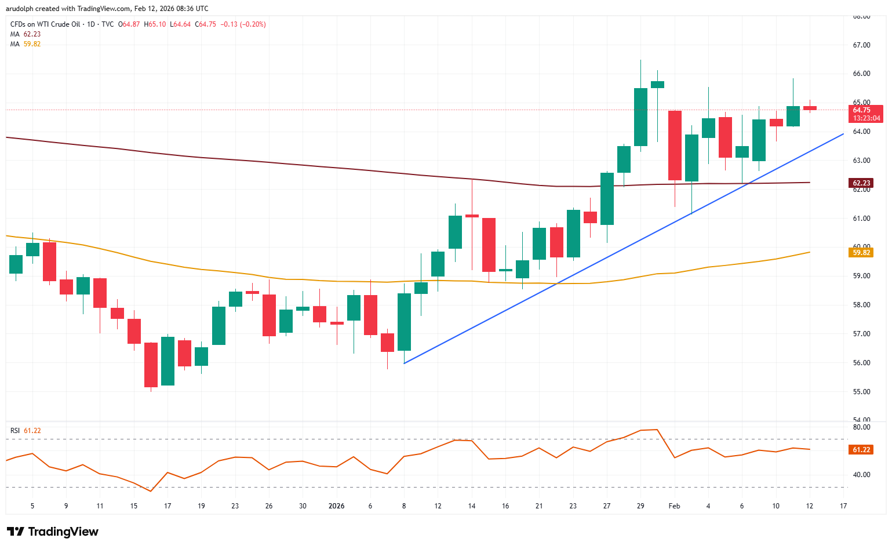Click the Feb label on the time axis
Viewport: 892px width, 549px height.
673,506
